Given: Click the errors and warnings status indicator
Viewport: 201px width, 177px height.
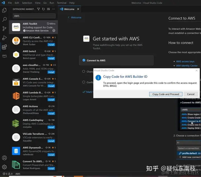Looking at the screenshot, I should click(x=8, y=174).
